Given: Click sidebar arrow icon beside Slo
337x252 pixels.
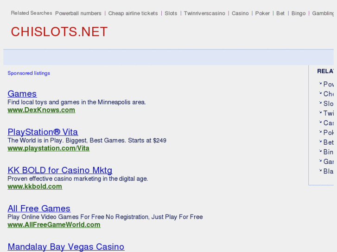Looking at the screenshot, I should 320,103.
